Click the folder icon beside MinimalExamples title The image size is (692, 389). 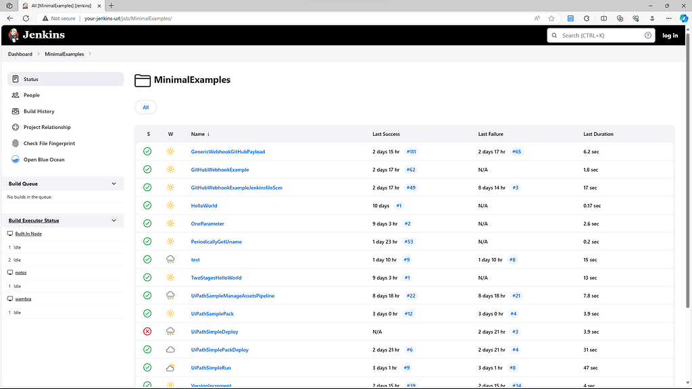tap(142, 80)
